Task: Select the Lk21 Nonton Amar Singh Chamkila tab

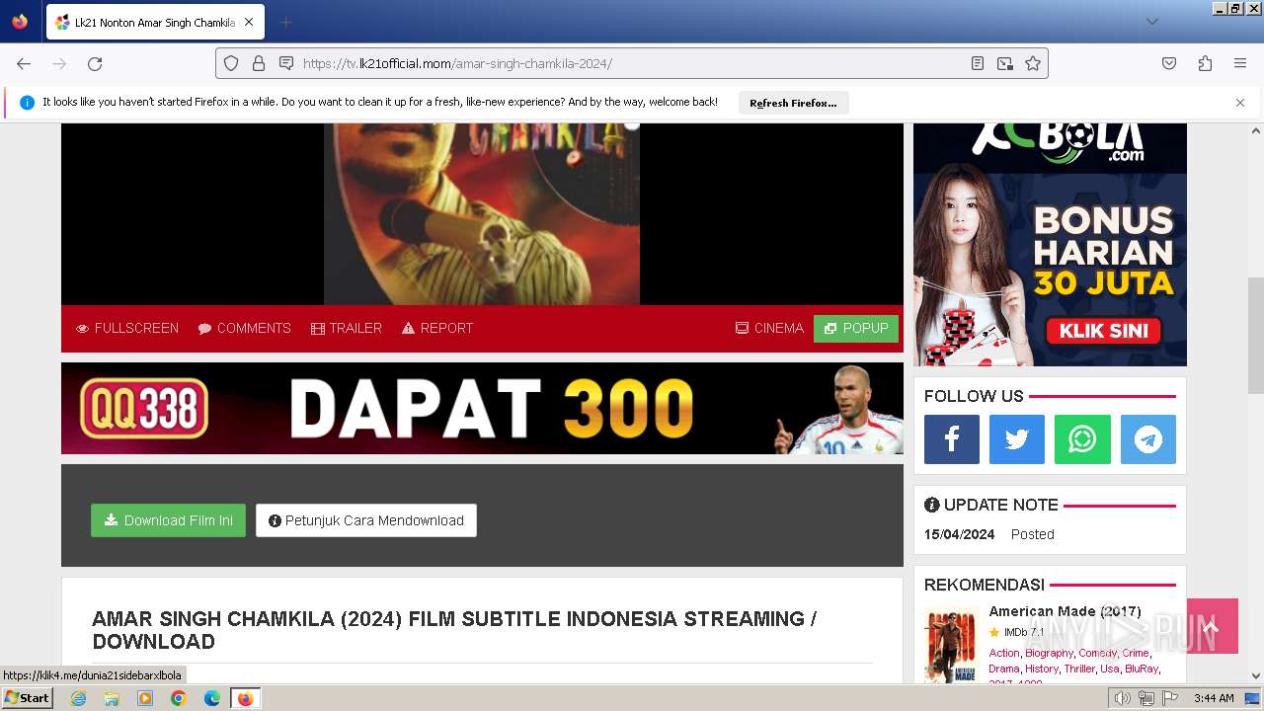Action: (155, 22)
